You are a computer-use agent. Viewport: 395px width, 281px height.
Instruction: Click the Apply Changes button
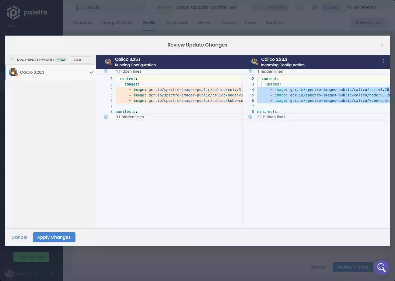point(54,237)
